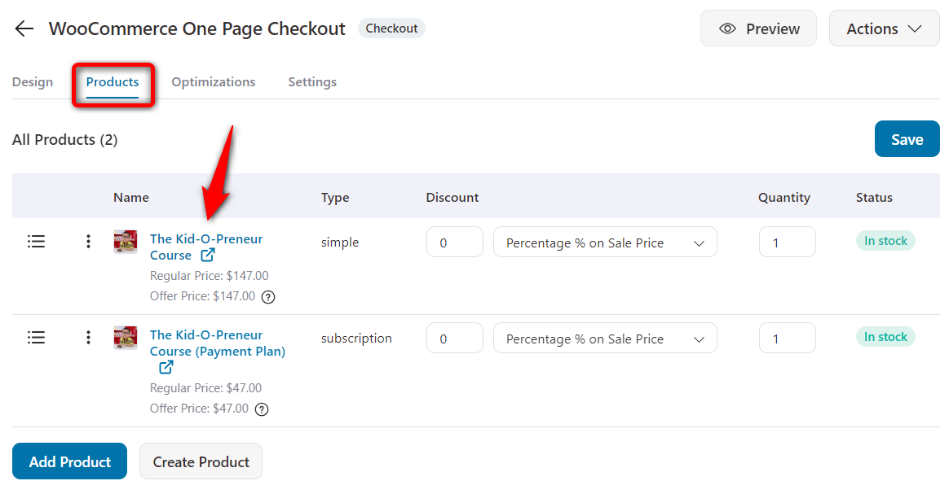This screenshot has width=949, height=494.
Task: Click the Add Product button
Action: tap(69, 461)
